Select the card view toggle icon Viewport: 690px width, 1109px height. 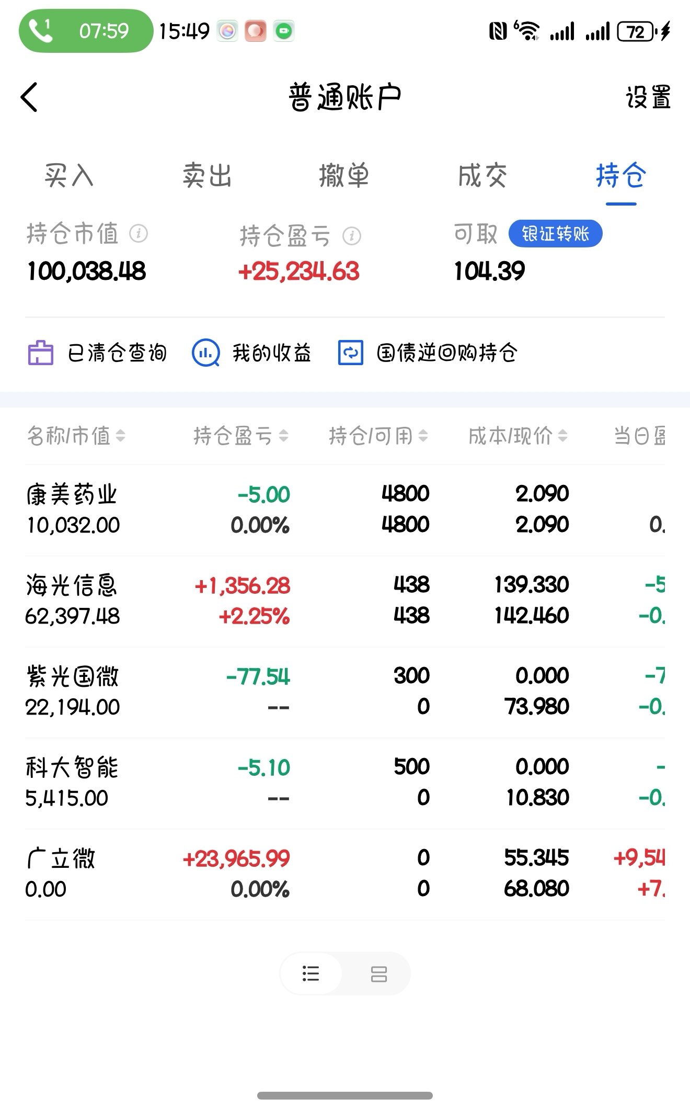point(378,974)
